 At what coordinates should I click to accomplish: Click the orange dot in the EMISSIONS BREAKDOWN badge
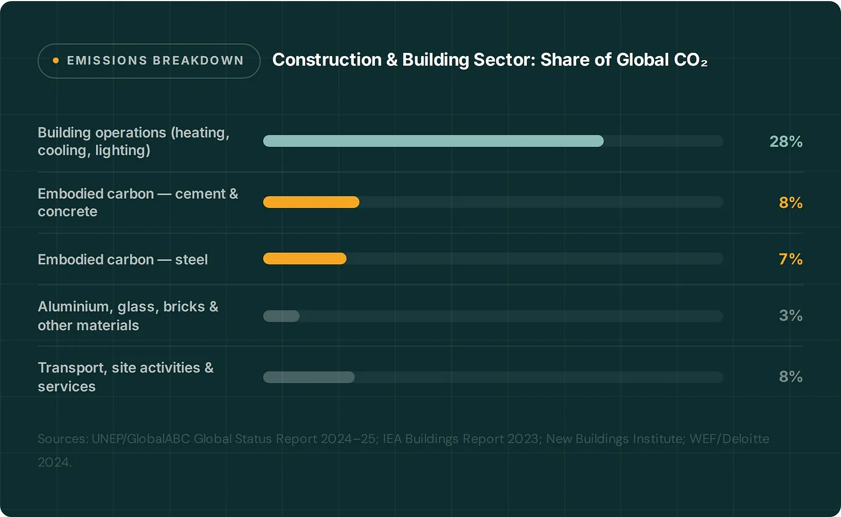pyautogui.click(x=56, y=60)
